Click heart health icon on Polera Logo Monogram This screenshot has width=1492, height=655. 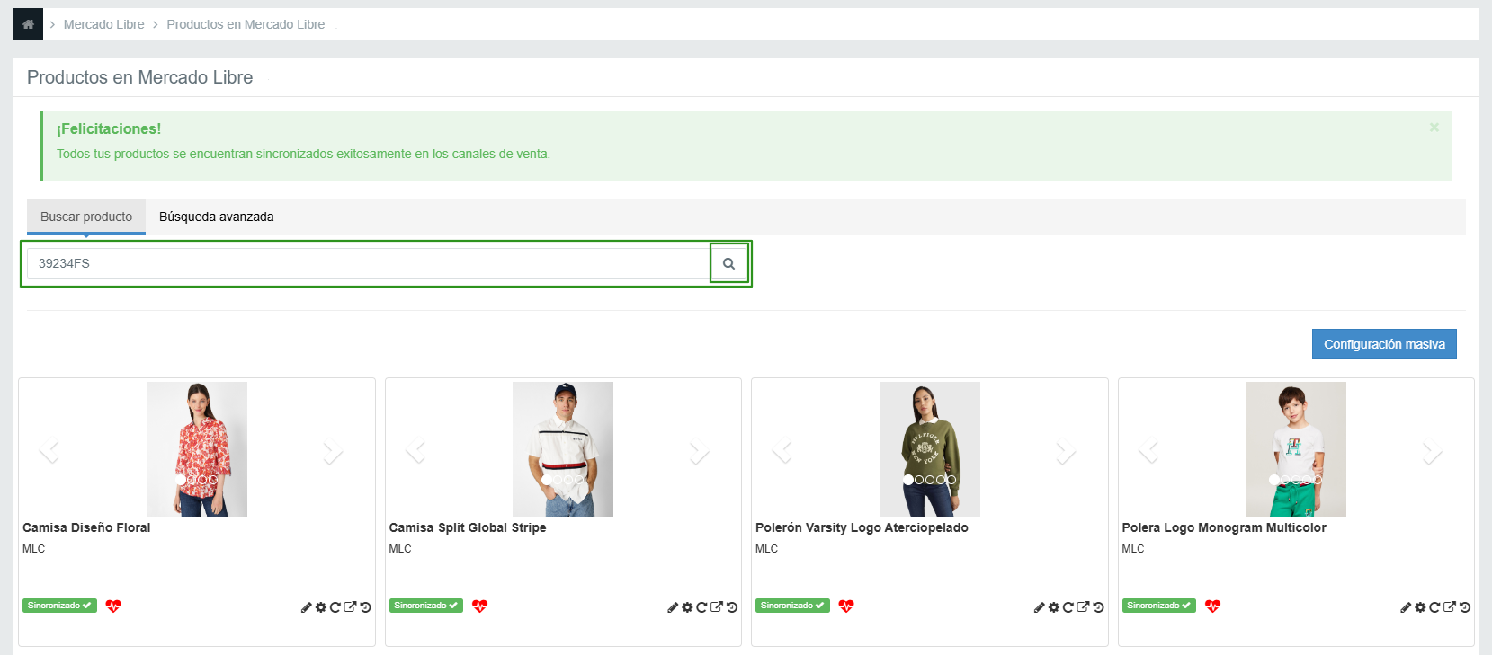1212,606
